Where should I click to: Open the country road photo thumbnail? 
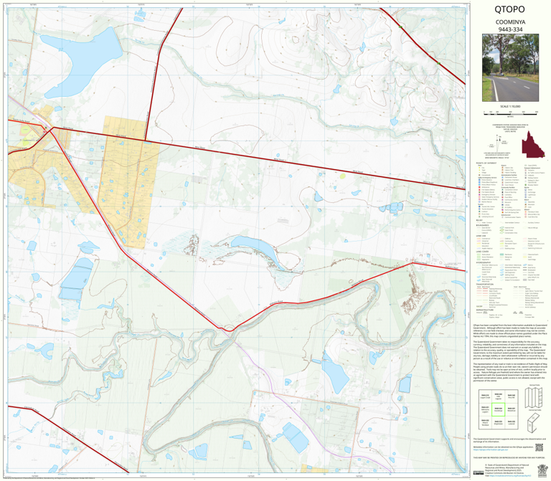click(510, 68)
